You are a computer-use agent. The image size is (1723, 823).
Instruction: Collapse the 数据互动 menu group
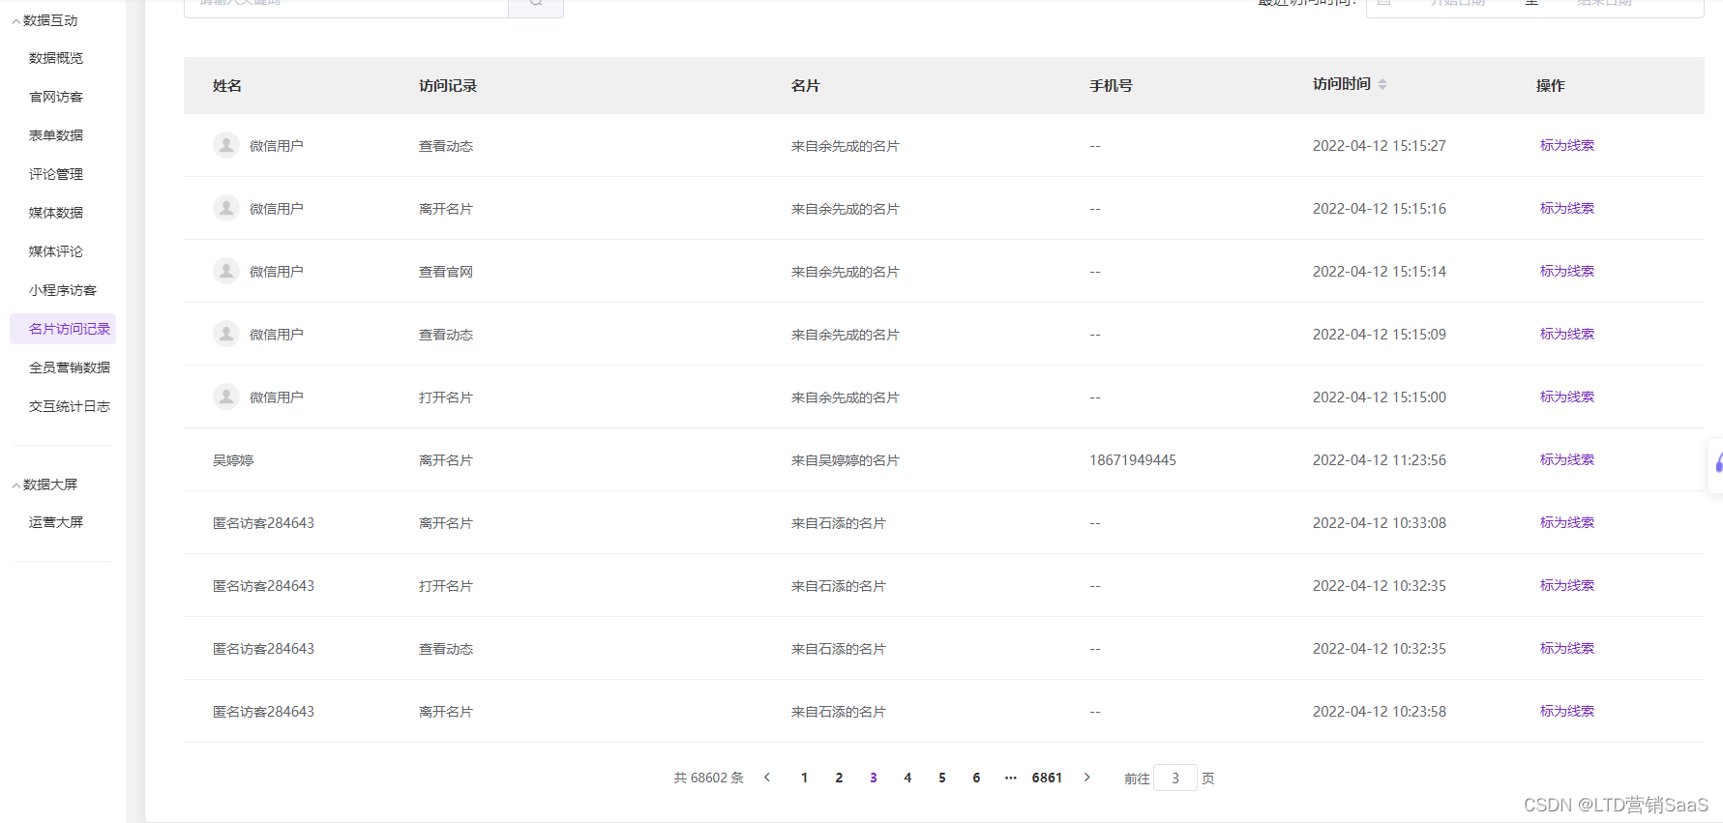(x=45, y=20)
